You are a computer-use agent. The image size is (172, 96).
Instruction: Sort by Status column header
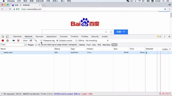pos(62,49)
